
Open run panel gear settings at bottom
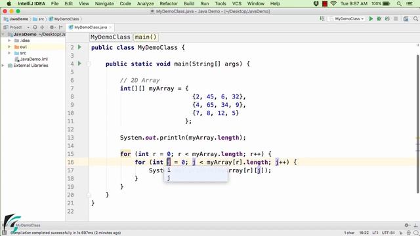[x=407, y=226]
